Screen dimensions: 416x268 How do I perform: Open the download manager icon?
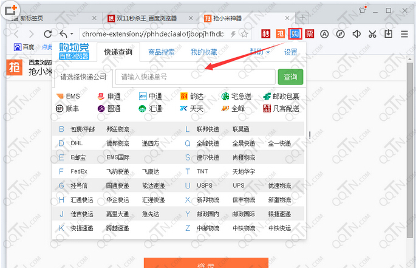click(x=388, y=34)
